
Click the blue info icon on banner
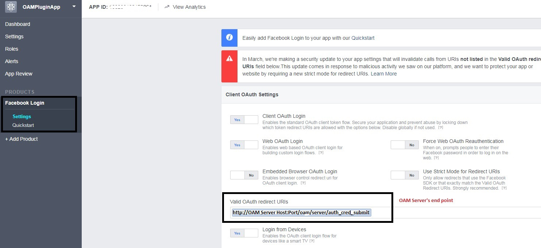229,38
